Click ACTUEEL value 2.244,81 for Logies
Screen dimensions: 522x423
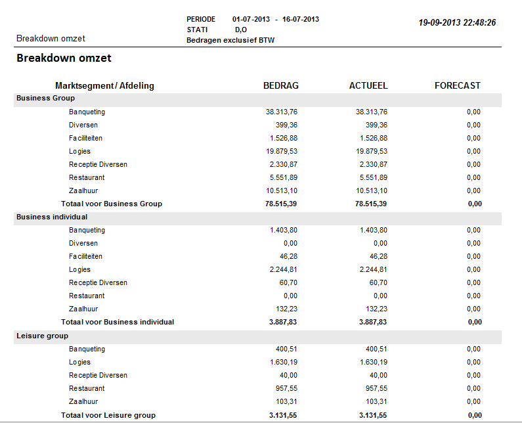pos(373,269)
